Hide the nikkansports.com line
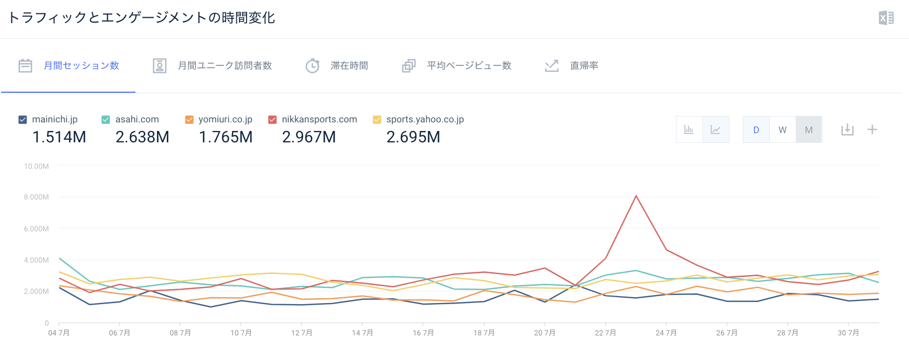Image resolution: width=909 pixels, height=357 pixels. 272,120
